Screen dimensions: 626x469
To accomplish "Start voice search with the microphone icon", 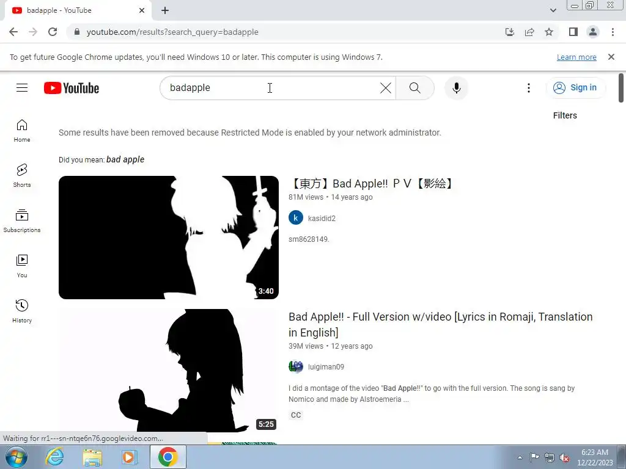I will 456,88.
